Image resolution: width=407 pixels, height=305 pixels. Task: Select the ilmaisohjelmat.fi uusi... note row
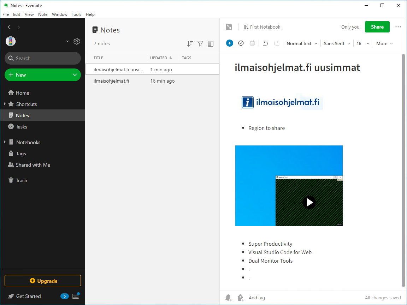pos(152,70)
